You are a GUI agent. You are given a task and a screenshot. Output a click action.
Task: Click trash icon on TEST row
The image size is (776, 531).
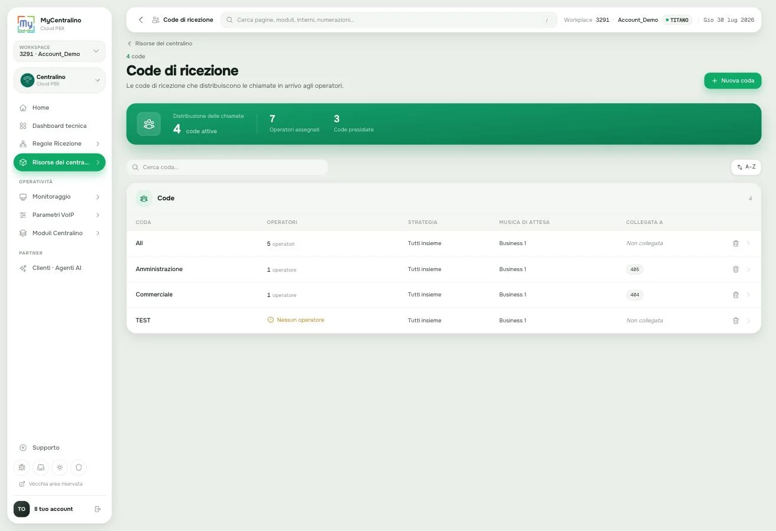coord(735,321)
